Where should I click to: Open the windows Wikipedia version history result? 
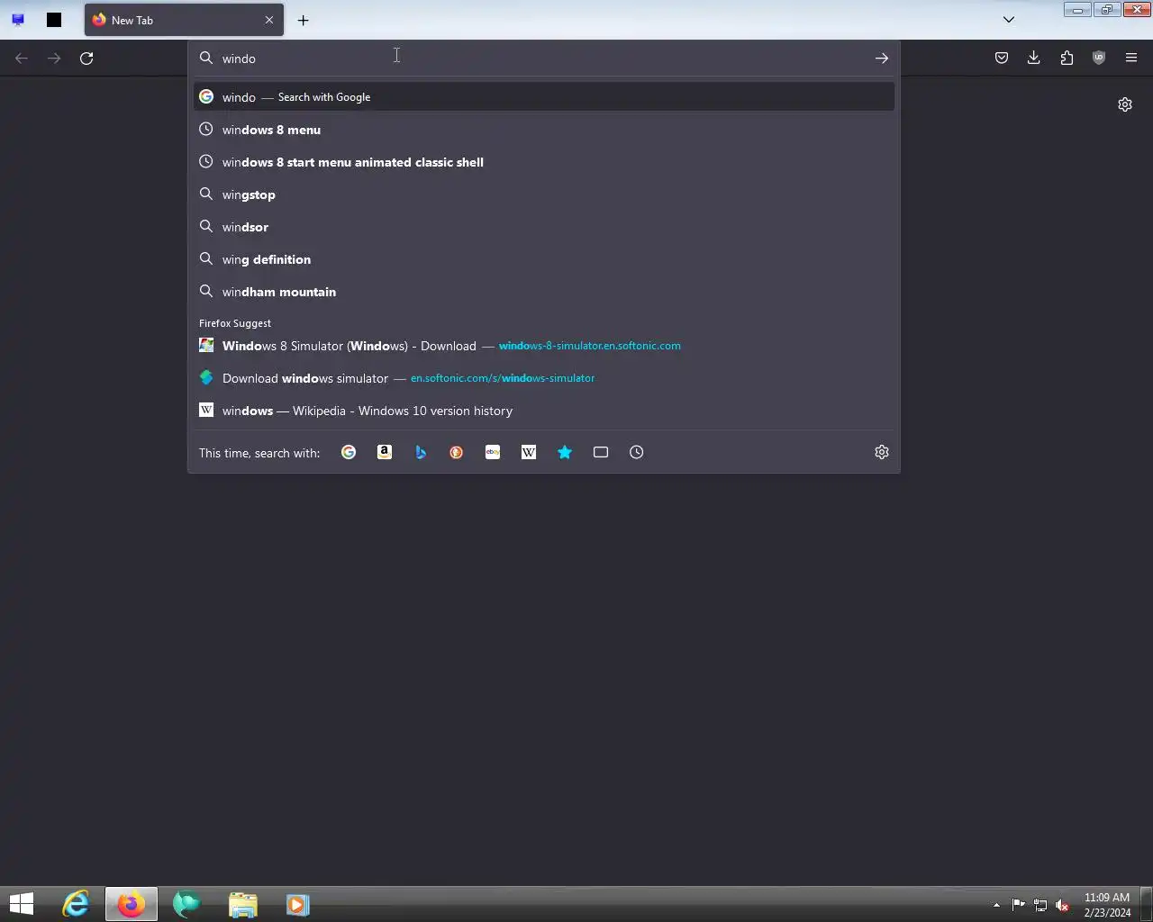click(x=544, y=411)
